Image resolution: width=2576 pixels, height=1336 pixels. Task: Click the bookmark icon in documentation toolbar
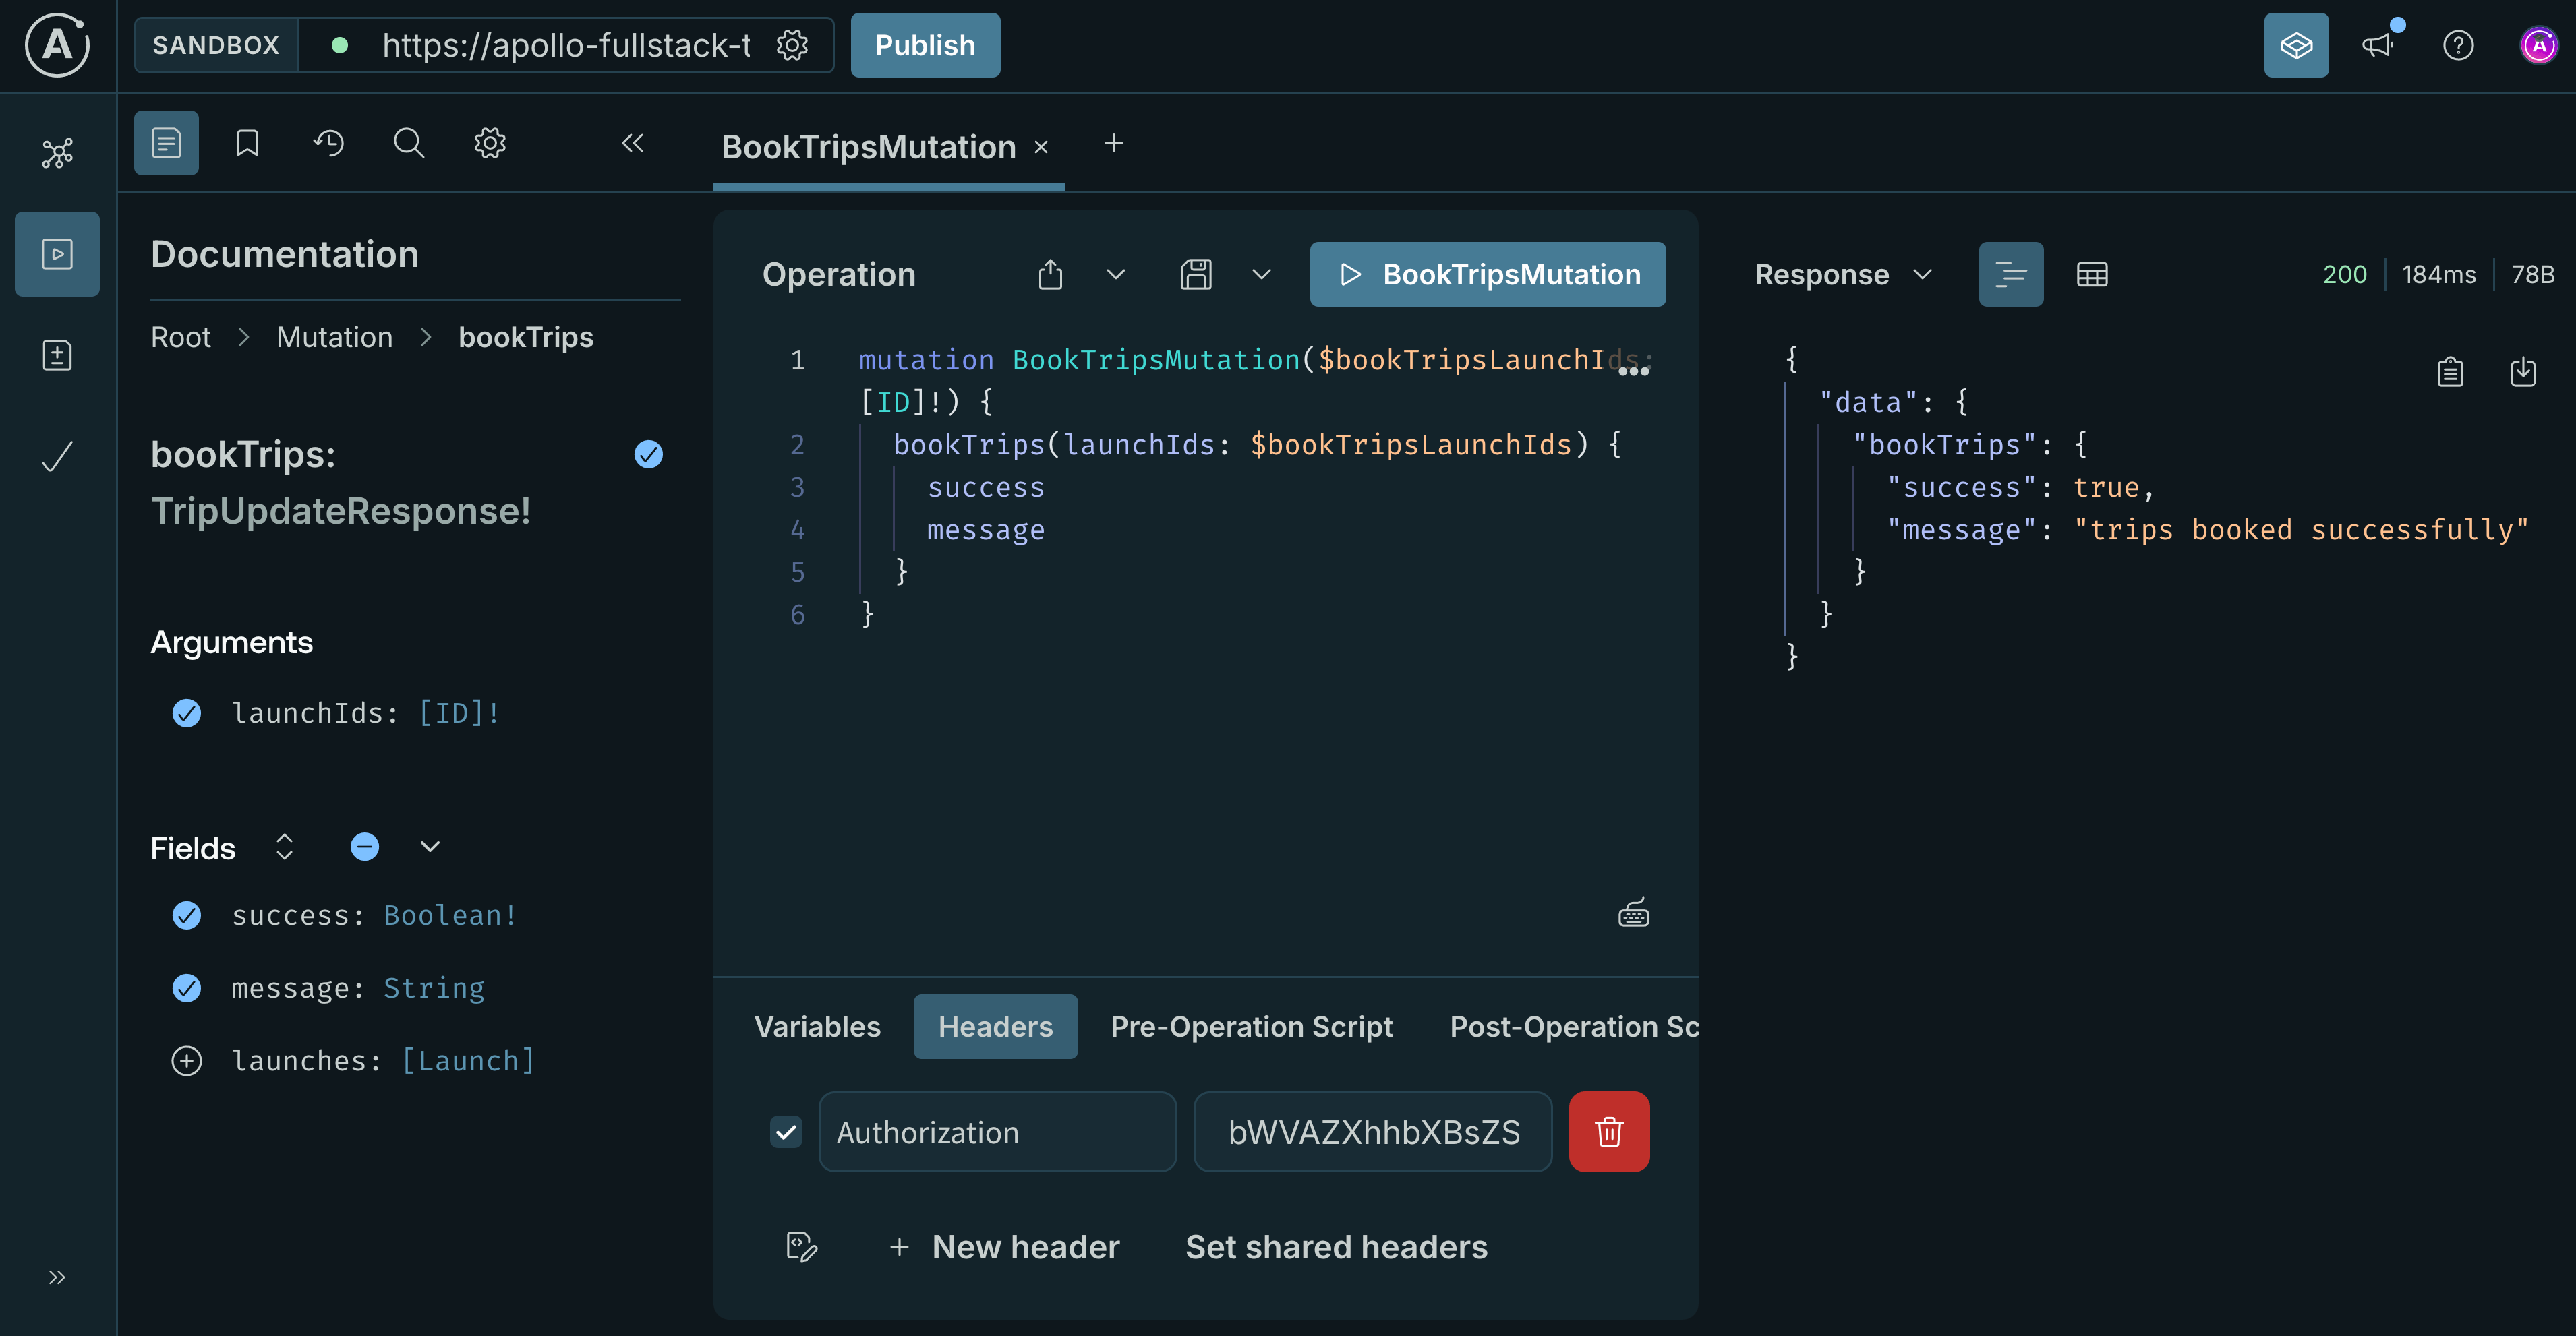(x=247, y=143)
